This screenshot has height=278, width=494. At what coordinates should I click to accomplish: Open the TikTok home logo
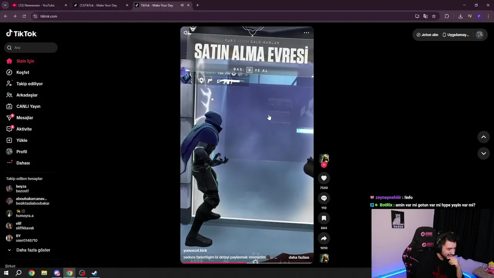click(21, 34)
